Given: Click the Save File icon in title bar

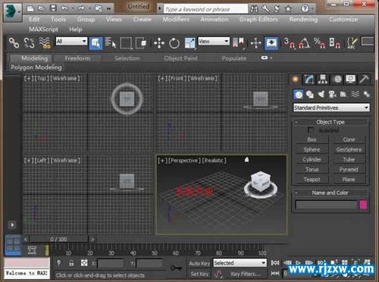Looking at the screenshot, I should click(53, 8).
